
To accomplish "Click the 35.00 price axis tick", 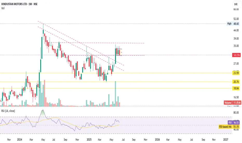I will point(236,46).
